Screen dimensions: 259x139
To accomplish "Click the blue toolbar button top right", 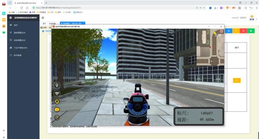I will click(229, 31).
